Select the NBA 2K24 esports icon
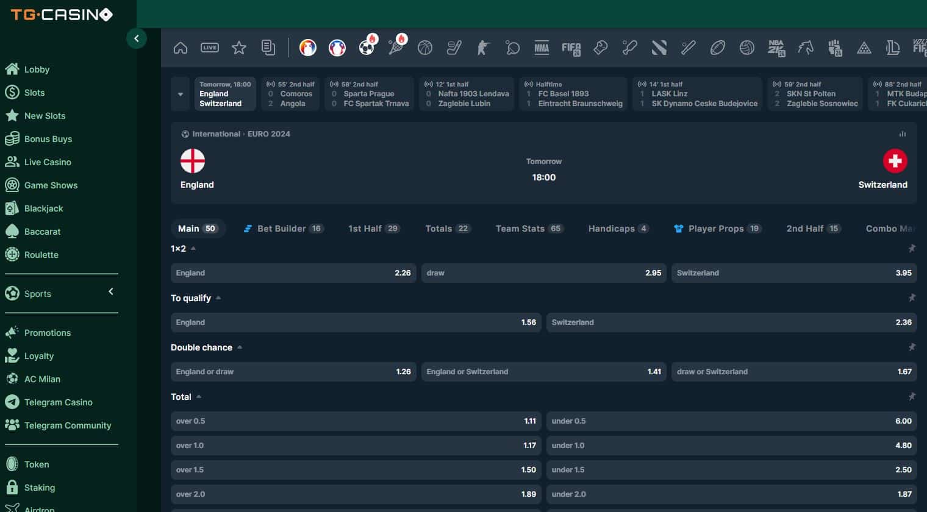Image resolution: width=927 pixels, height=512 pixels. tap(776, 48)
